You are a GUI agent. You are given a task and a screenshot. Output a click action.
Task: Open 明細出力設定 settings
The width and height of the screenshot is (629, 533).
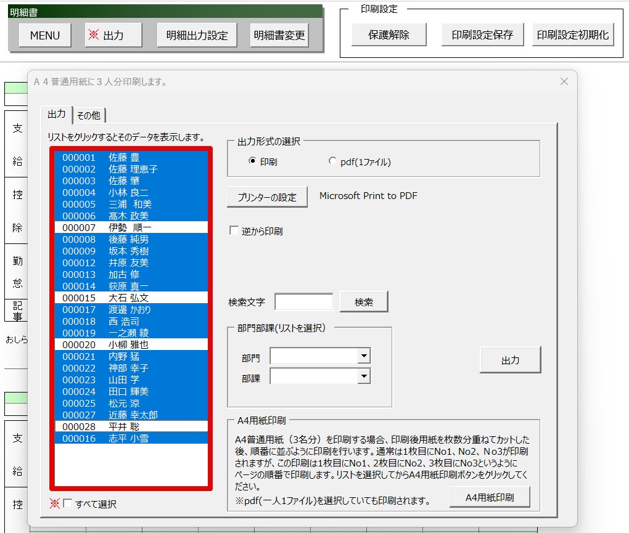[x=197, y=35]
